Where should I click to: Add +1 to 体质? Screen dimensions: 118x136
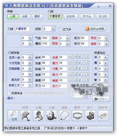(x=71, y=57)
